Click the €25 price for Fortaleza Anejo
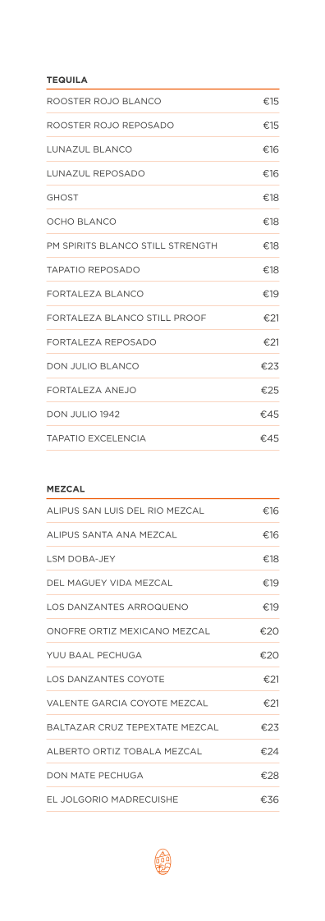 coord(270,391)
